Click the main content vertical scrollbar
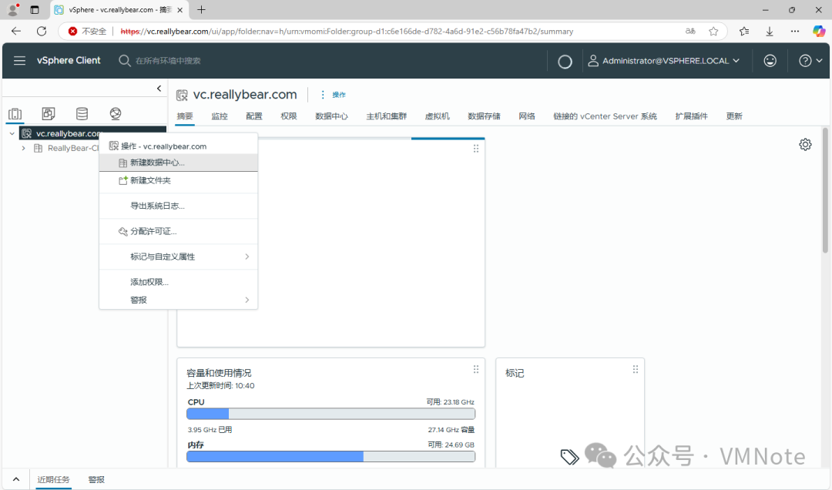 tap(825, 190)
